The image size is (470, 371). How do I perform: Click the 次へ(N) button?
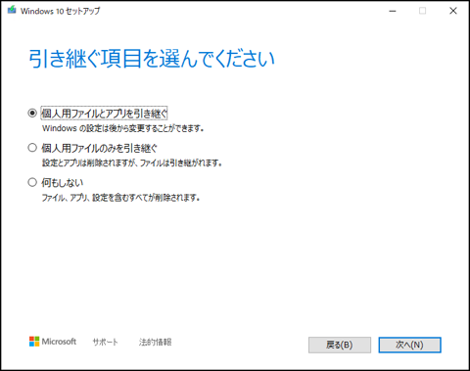409,345
